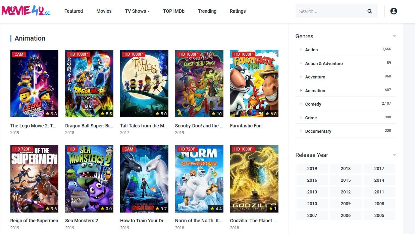Screen dimensions: 415x234
Task: Filter by release year 2013
Action: (312, 192)
